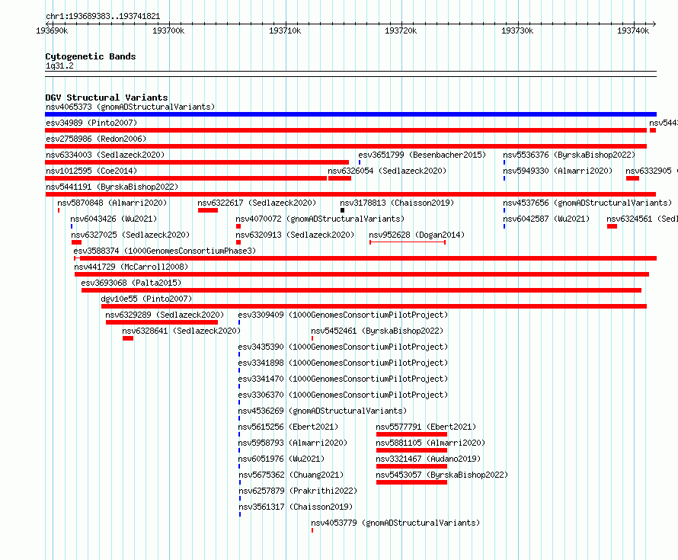Click the 1q31.2 cytogenetic band label
Viewport: 678px width, 560px height.
click(59, 66)
